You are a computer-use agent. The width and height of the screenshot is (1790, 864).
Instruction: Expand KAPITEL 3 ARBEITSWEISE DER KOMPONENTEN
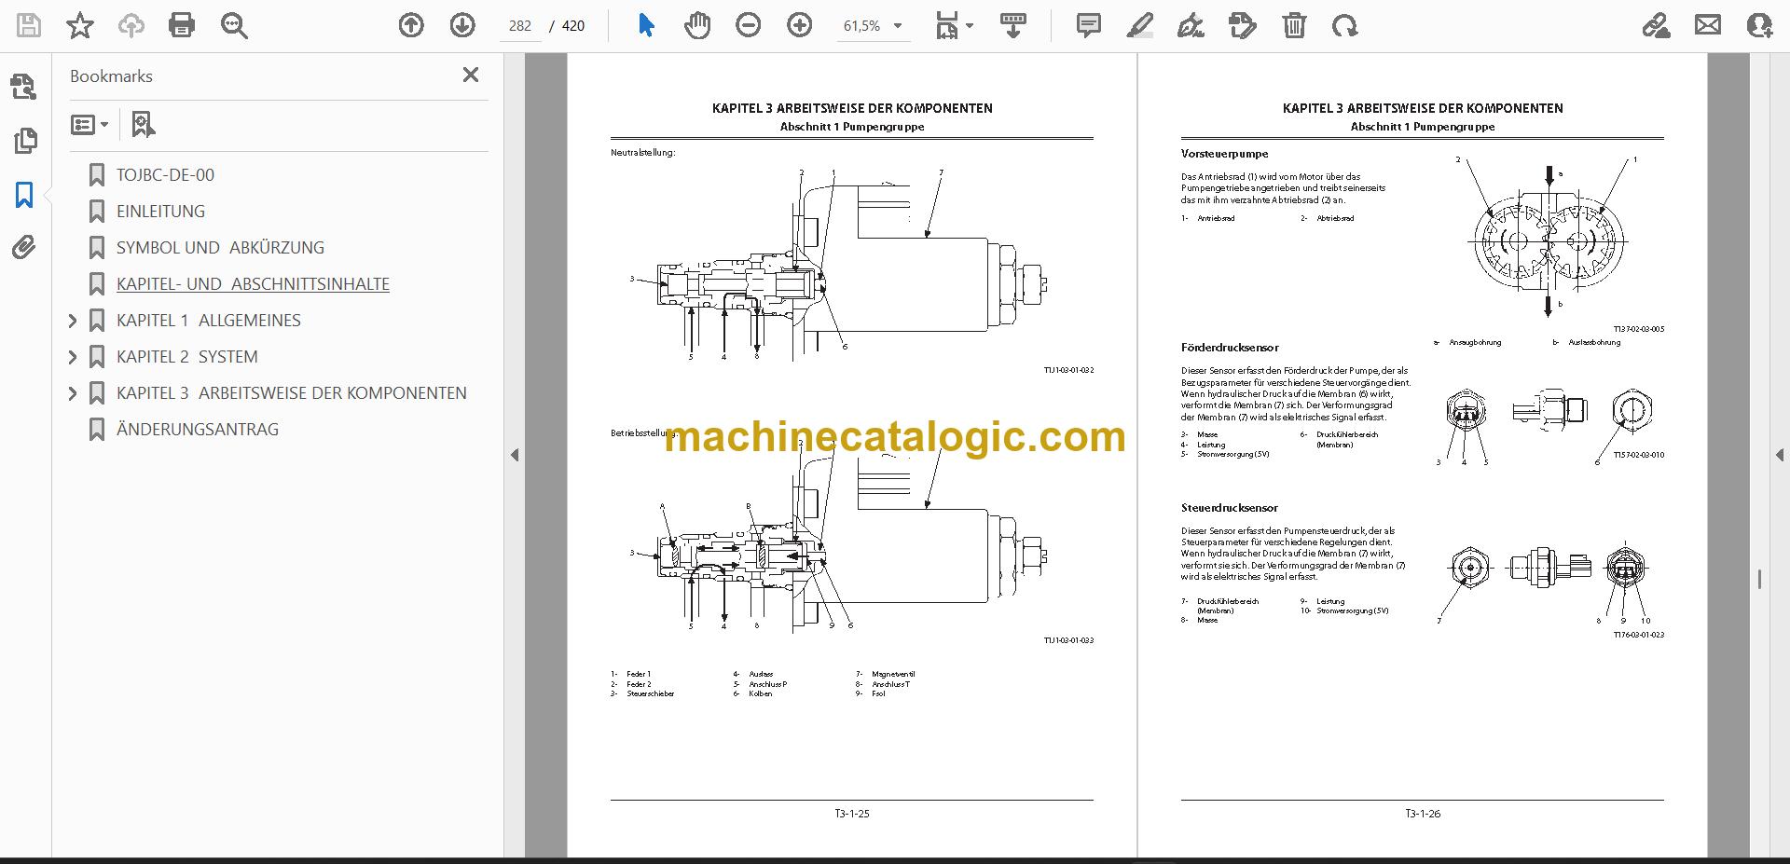[x=73, y=393]
